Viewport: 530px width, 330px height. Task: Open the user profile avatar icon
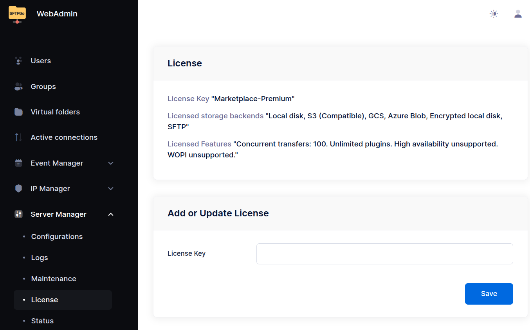518,14
